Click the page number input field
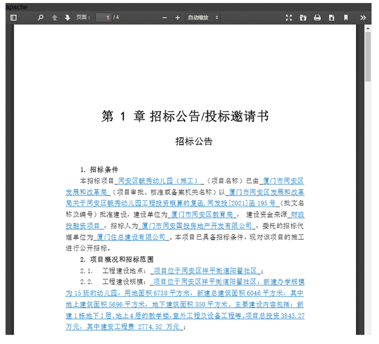The width and height of the screenshot is (379, 344). tap(104, 18)
